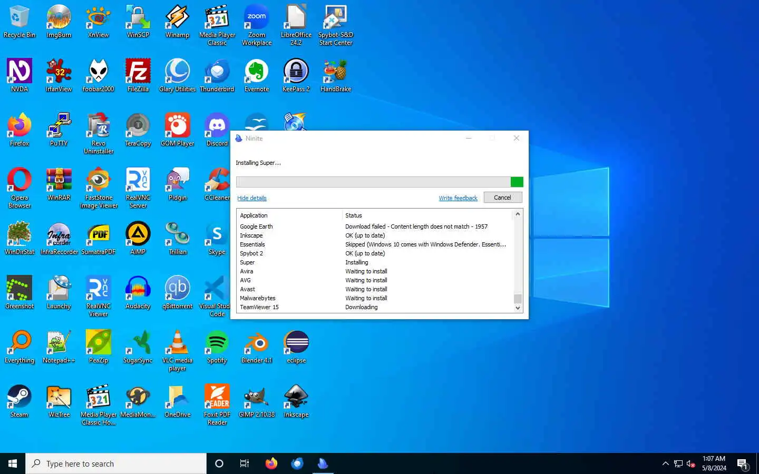Viewport: 759px width, 474px height.
Task: Select the Firefox desktop shortcut
Action: [x=20, y=130]
